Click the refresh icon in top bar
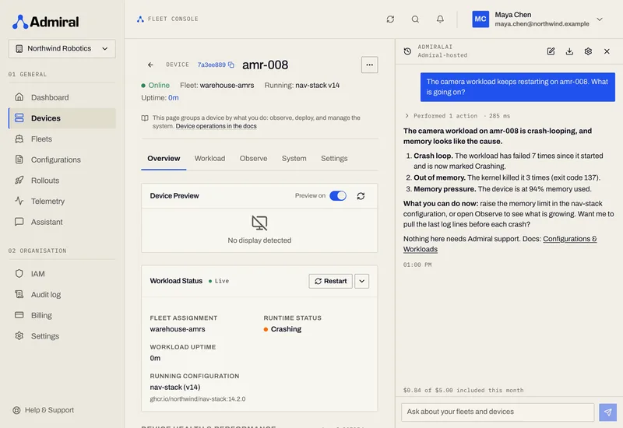623x428 pixels. point(390,19)
